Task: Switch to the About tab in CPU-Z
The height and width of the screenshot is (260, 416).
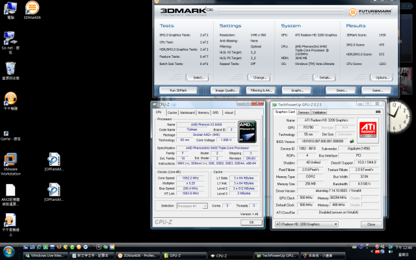Action: click(229, 112)
